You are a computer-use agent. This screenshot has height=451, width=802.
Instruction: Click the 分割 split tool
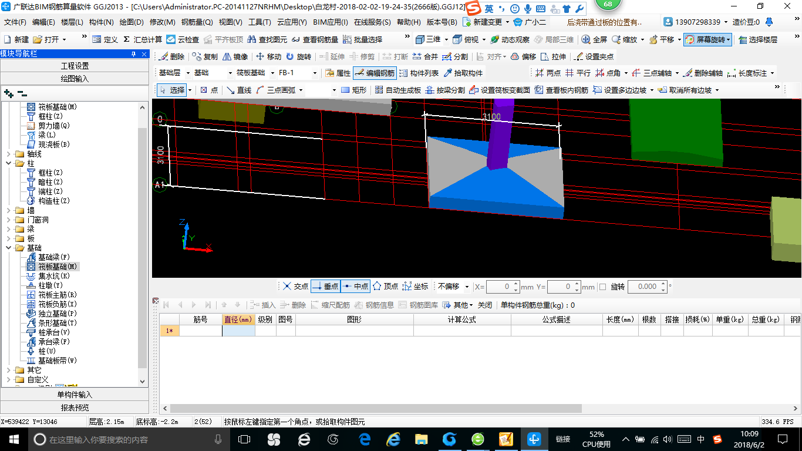[456, 56]
